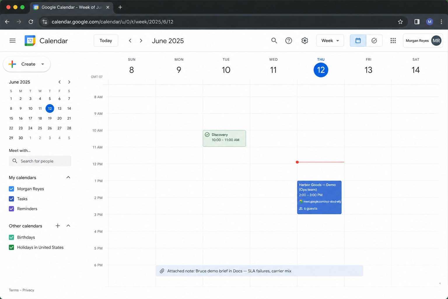Add other calendars plus icon
The image size is (448, 299).
[x=58, y=226]
